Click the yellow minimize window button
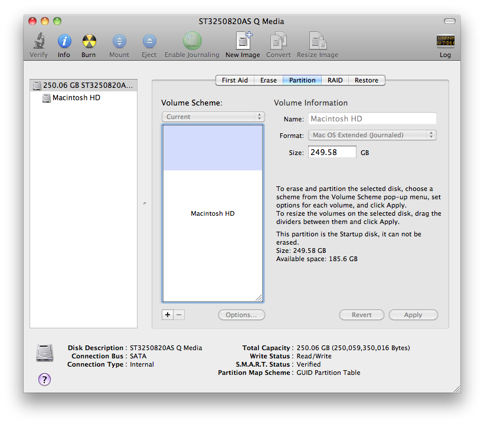The image size is (484, 425). tap(45, 21)
